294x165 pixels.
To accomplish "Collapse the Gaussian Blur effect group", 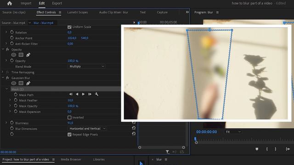I will pyautogui.click(x=3, y=77).
